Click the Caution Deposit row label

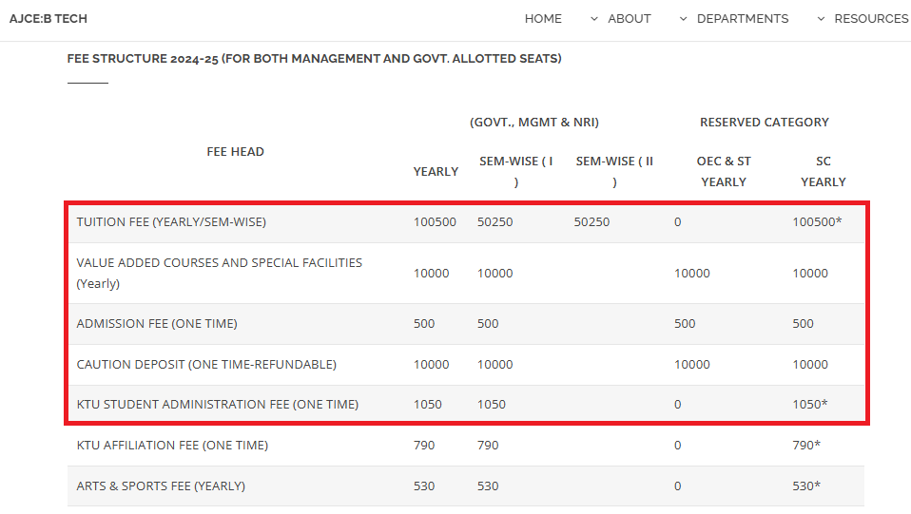tap(206, 365)
